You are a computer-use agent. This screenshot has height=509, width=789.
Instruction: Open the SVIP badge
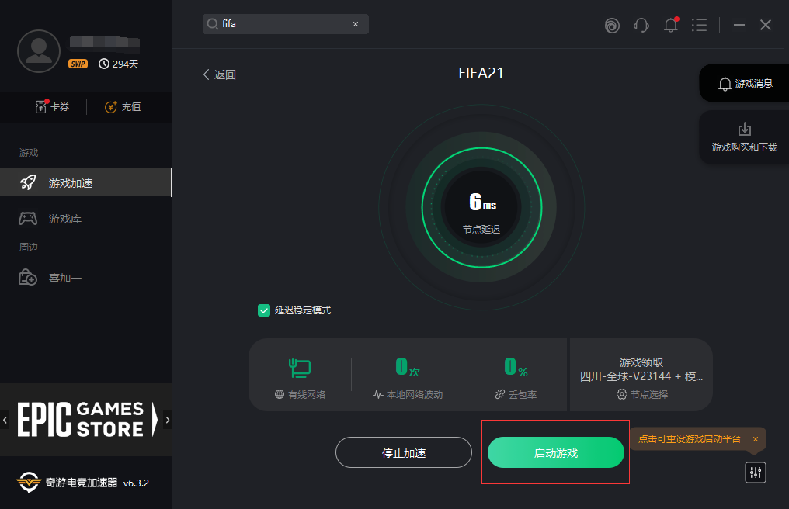click(78, 64)
